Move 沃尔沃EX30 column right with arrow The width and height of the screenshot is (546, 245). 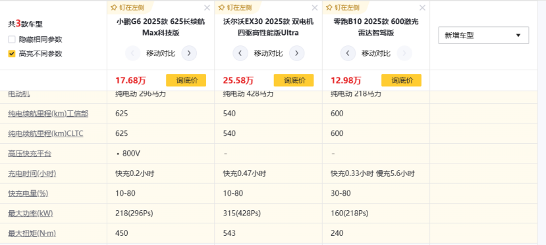pyautogui.click(x=296, y=53)
